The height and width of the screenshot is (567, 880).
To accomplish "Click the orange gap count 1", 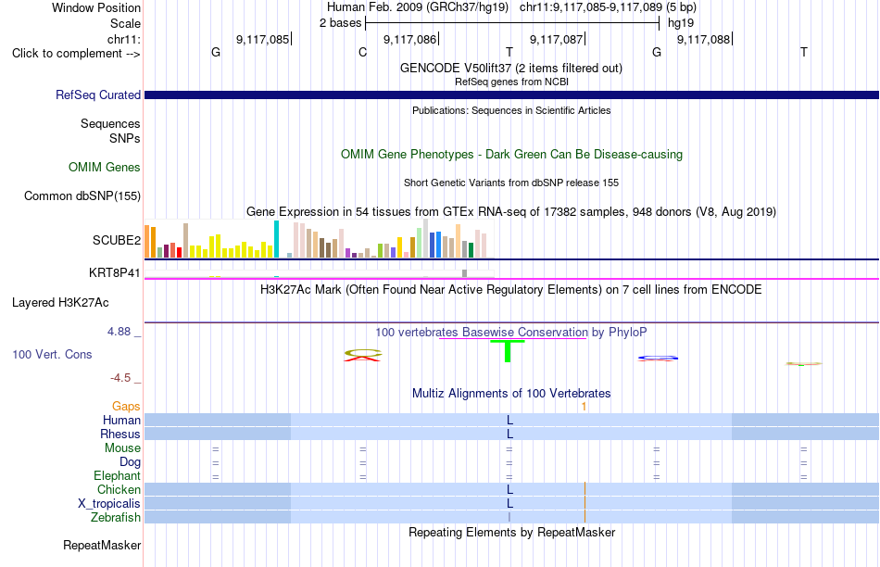I will click(x=585, y=406).
